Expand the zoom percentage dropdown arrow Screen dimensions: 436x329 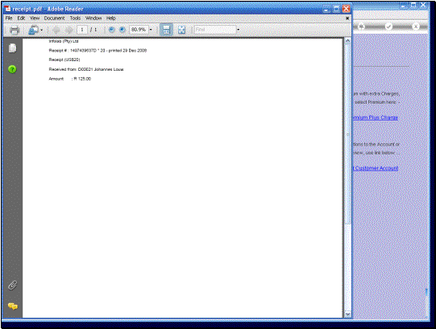point(151,30)
